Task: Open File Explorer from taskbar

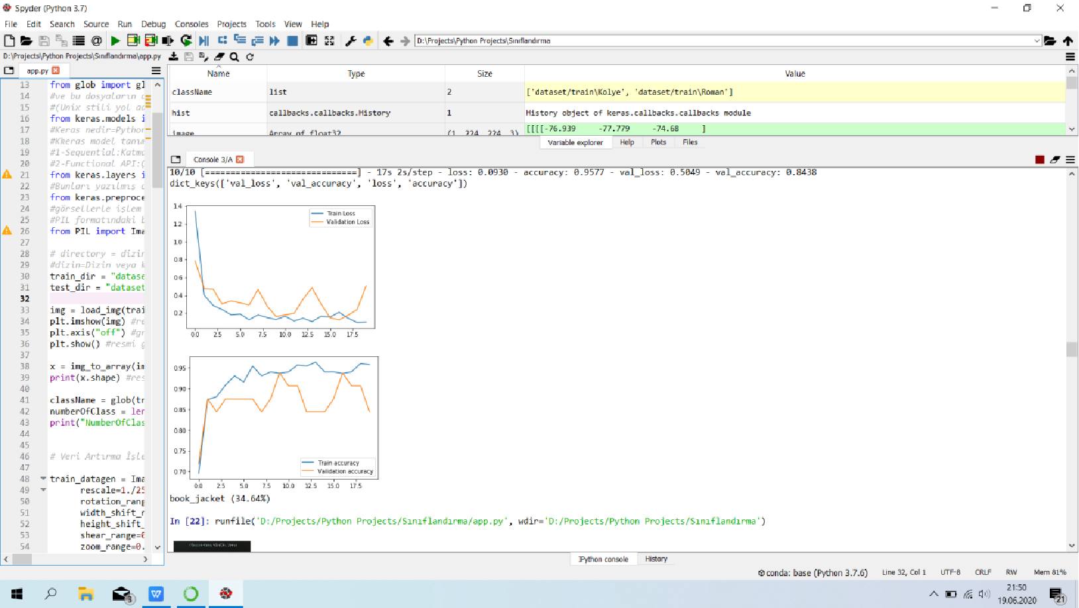Action: (85, 593)
